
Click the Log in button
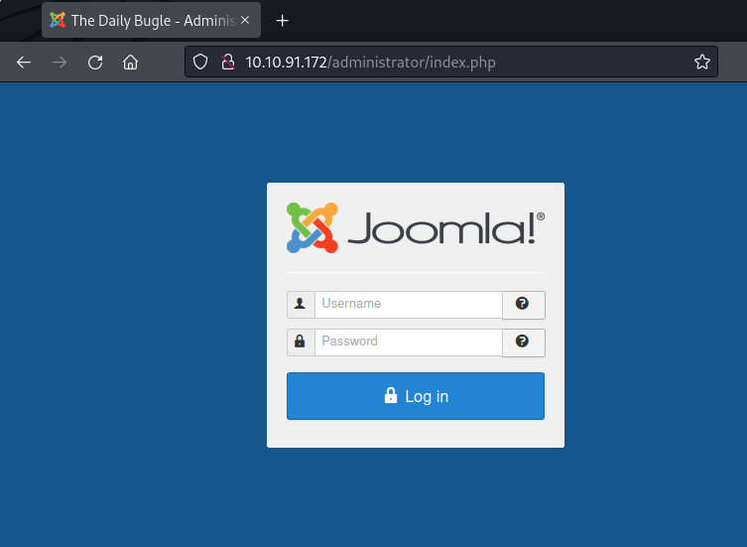pyautogui.click(x=416, y=396)
